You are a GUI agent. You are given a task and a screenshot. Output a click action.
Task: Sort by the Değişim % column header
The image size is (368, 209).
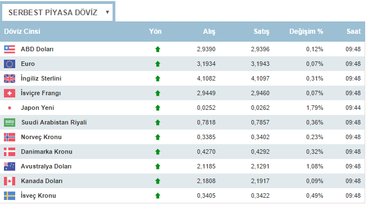[306, 32]
